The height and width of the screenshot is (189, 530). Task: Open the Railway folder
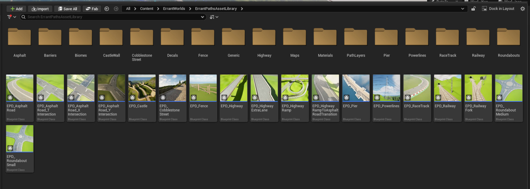pos(478,37)
